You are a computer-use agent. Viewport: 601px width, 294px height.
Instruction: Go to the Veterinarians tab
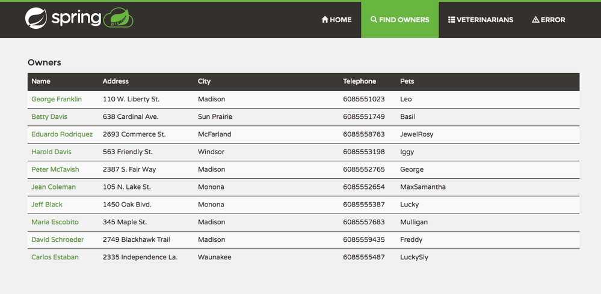click(481, 19)
